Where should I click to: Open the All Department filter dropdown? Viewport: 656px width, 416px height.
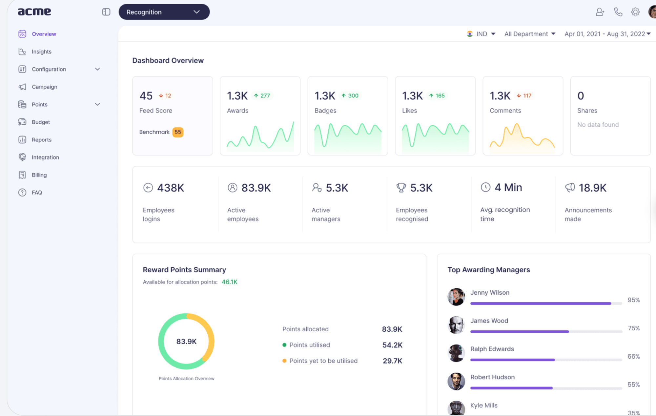530,34
